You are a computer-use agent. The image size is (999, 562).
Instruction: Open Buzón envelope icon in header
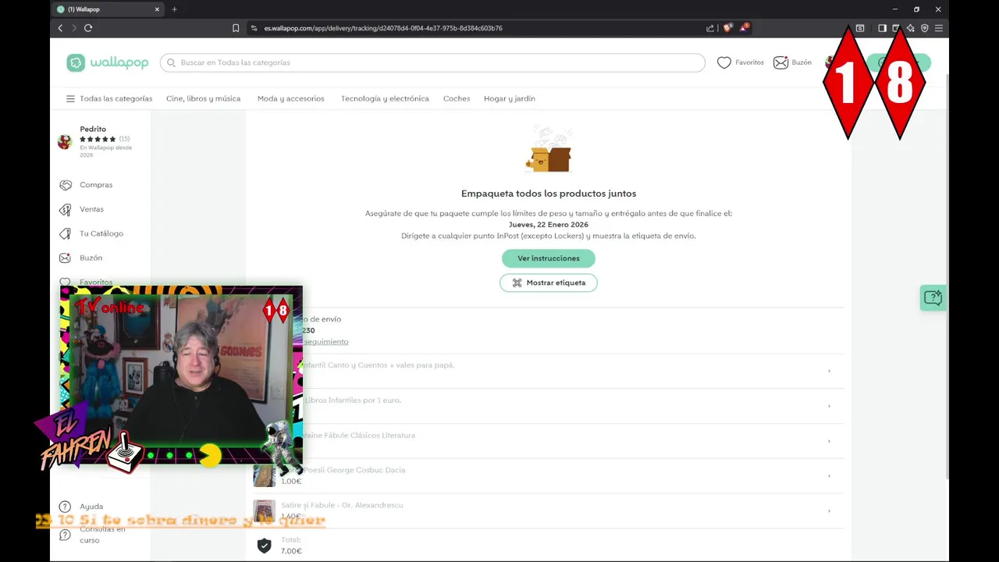(x=780, y=62)
